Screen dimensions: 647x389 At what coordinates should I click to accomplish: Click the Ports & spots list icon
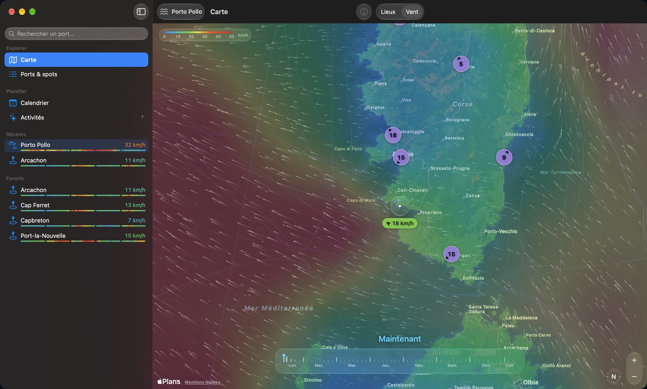(x=13, y=74)
